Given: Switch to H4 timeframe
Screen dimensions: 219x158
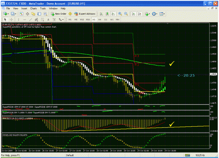Looking at the screenshot, I should click(100, 20).
